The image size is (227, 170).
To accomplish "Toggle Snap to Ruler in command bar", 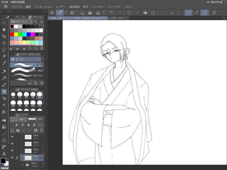I will 188,13.
